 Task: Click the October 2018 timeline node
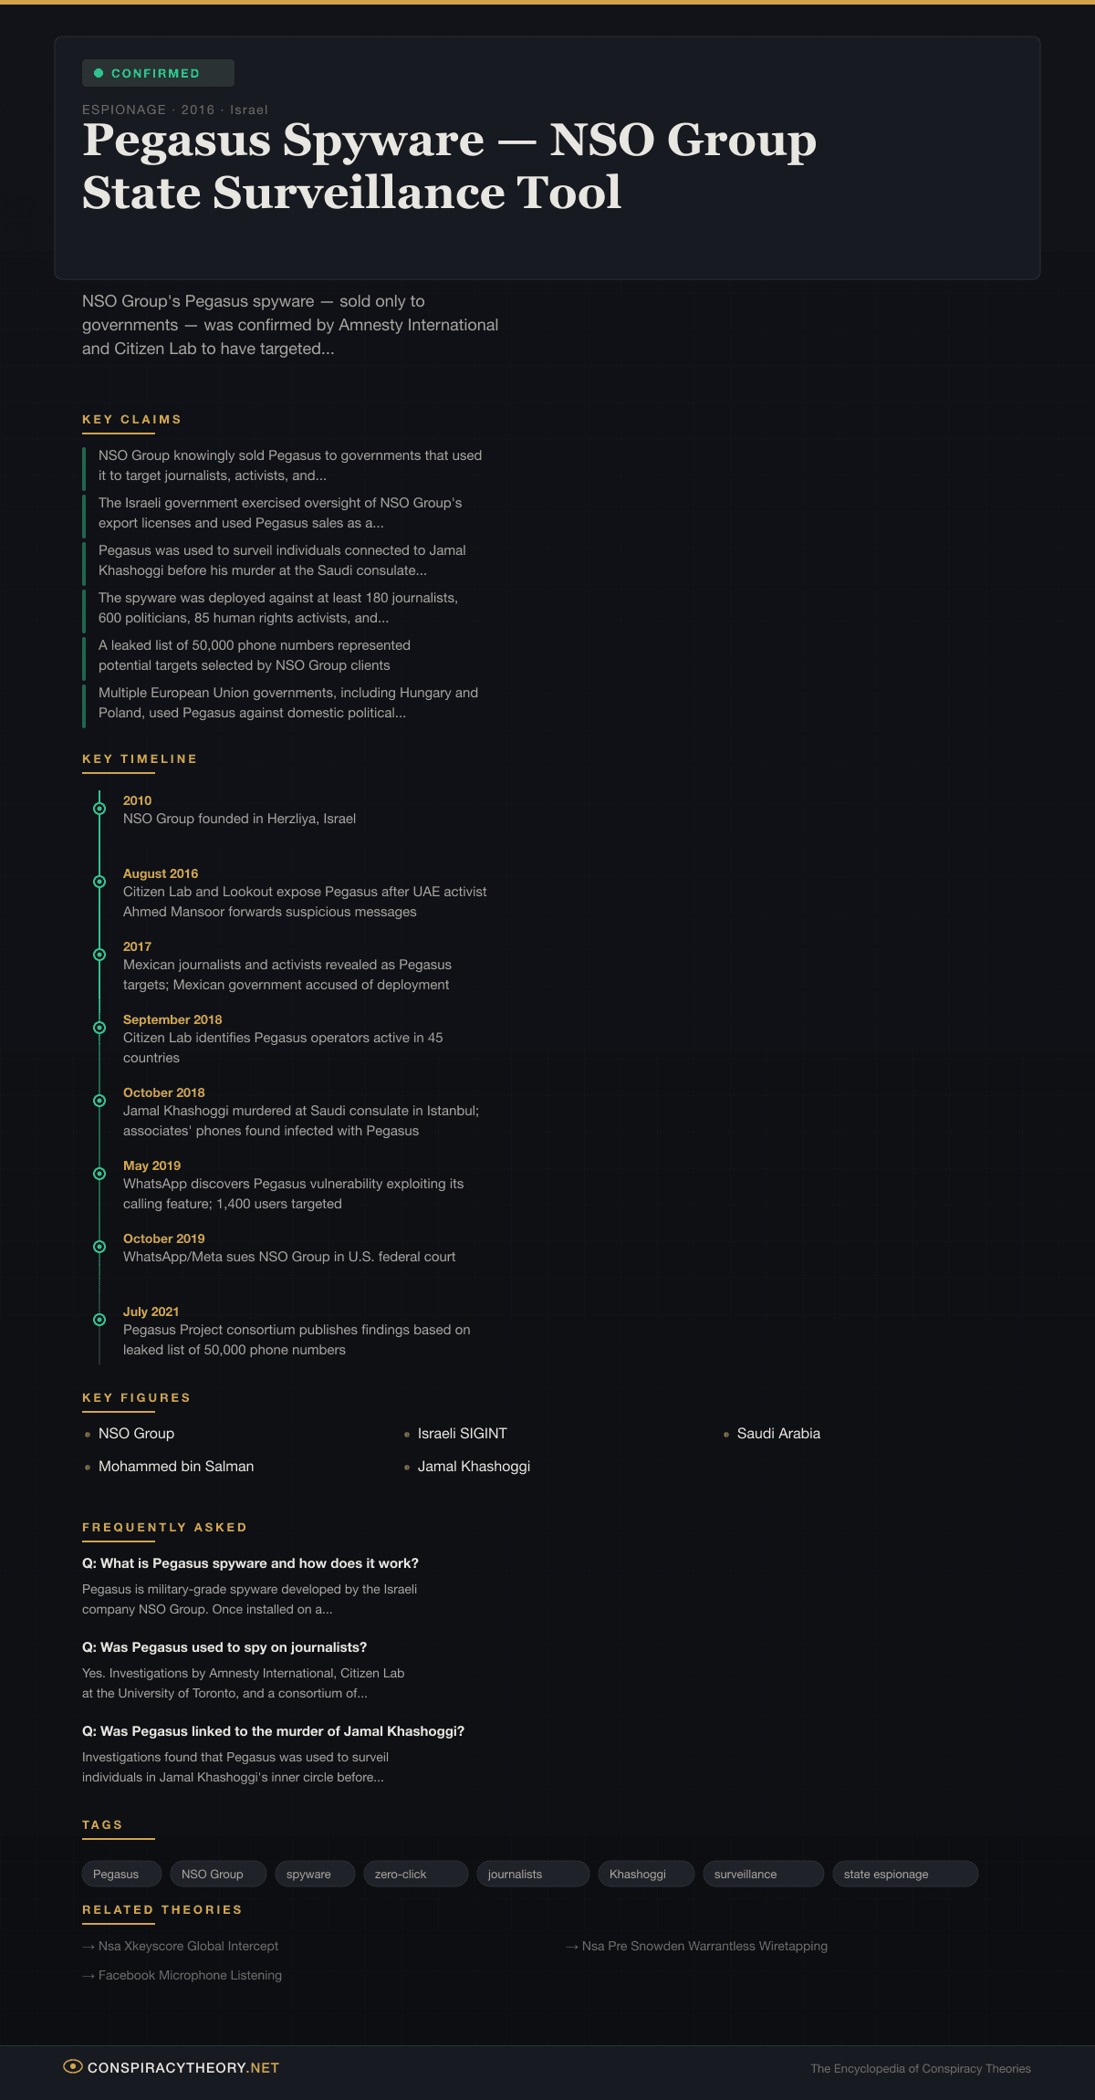pos(99,1101)
